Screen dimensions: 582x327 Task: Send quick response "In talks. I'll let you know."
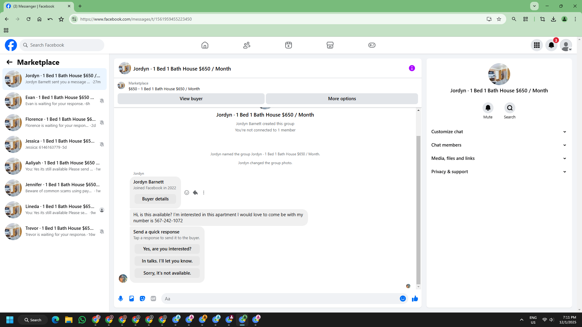(x=167, y=261)
